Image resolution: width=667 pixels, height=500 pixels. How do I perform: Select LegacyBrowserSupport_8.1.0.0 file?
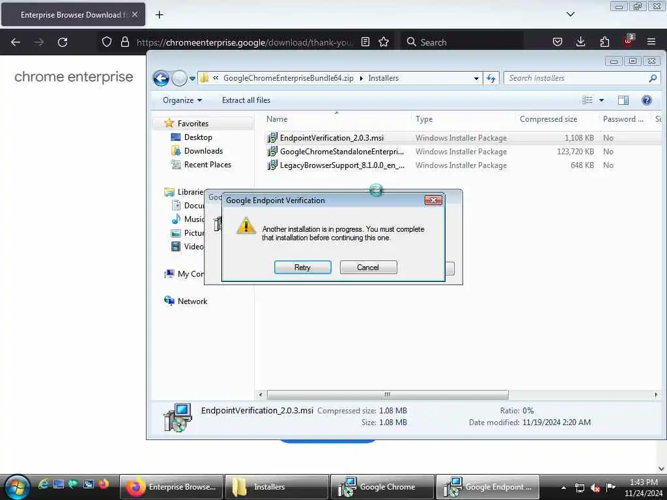tap(335, 165)
